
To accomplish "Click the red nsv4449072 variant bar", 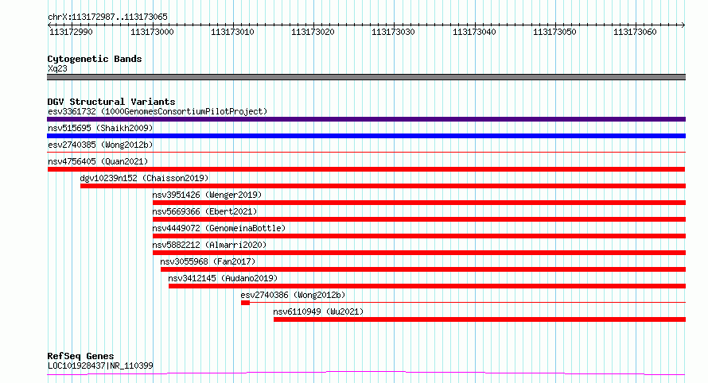I will pyautogui.click(x=419, y=236).
